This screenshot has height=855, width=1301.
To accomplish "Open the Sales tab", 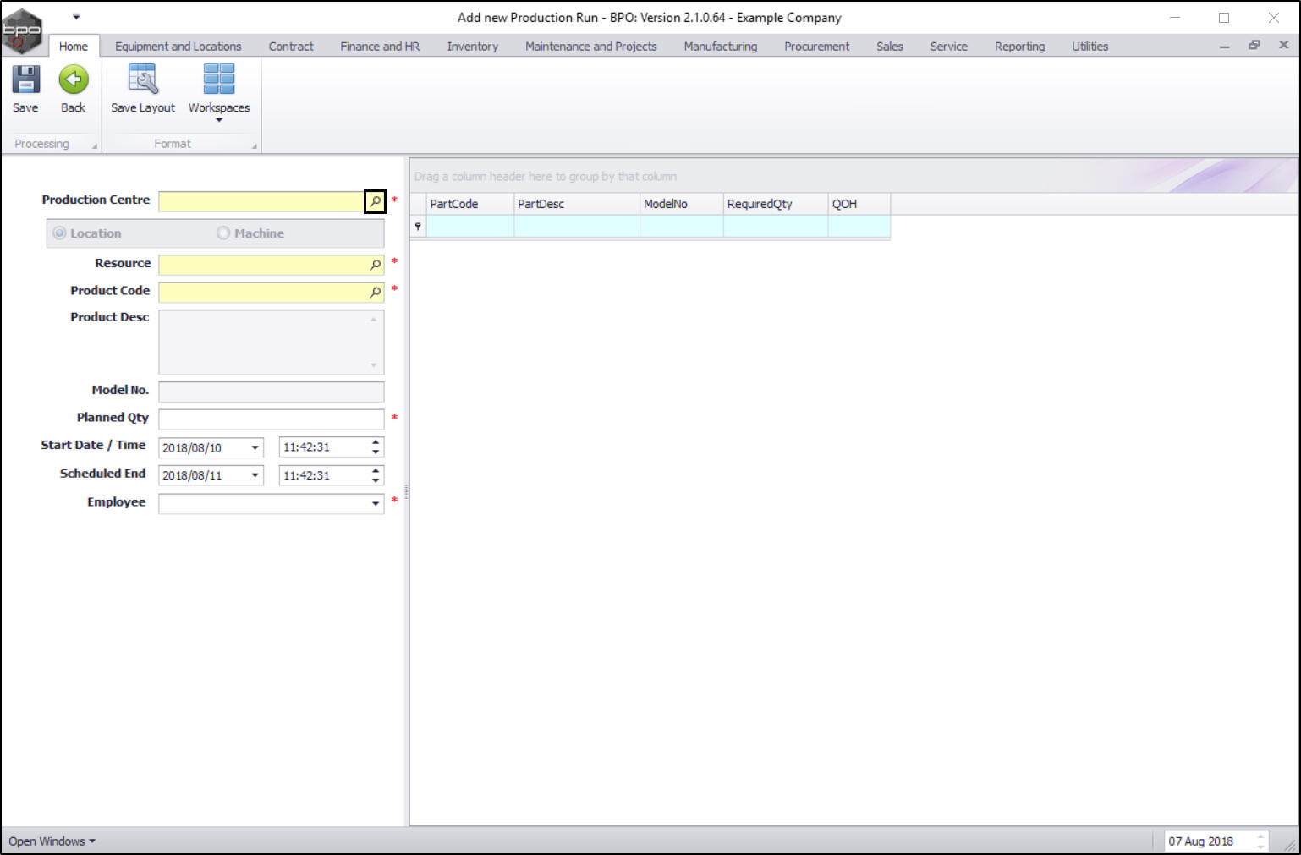I will (x=890, y=47).
